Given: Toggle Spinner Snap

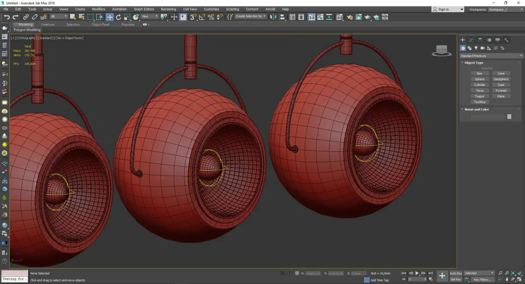Looking at the screenshot, I should (220, 17).
